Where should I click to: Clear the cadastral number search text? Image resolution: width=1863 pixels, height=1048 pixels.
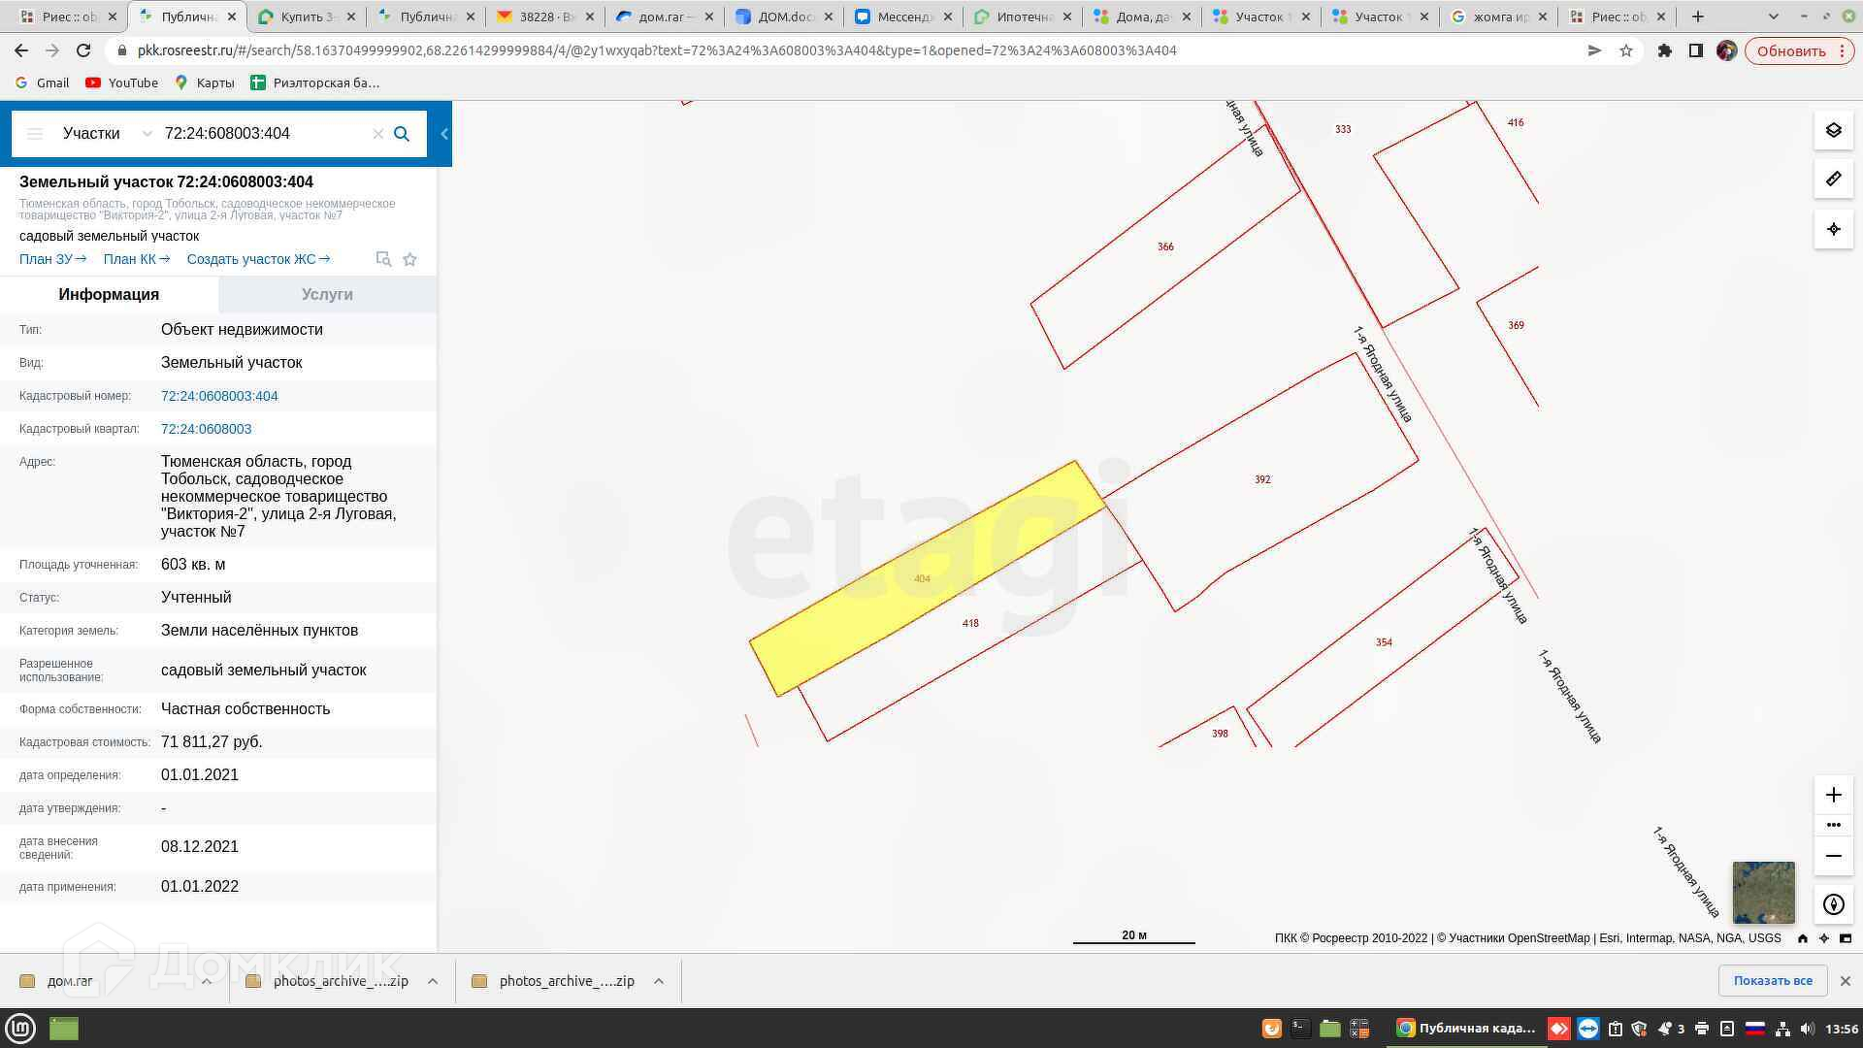point(378,134)
